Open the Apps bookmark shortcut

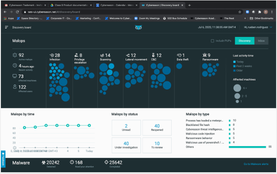coord(9,18)
